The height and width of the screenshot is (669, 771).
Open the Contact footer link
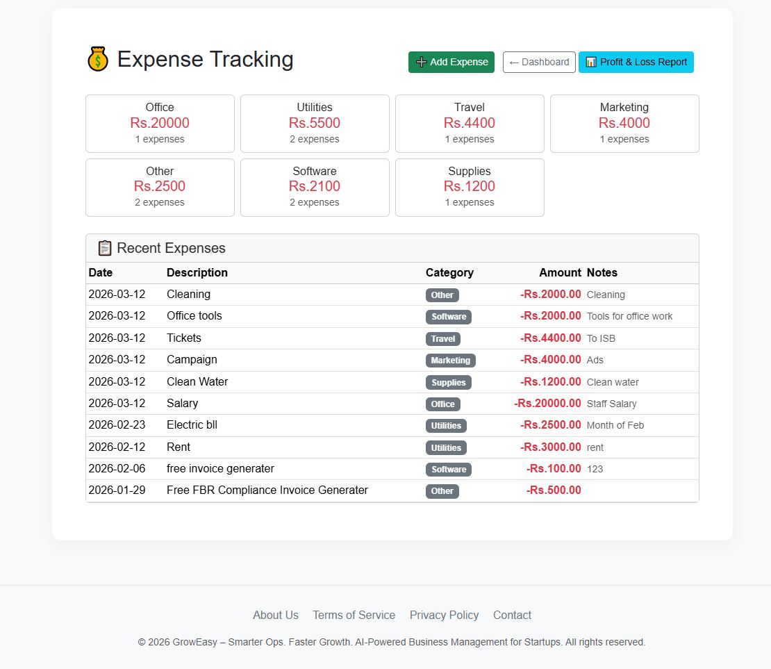[x=512, y=615]
